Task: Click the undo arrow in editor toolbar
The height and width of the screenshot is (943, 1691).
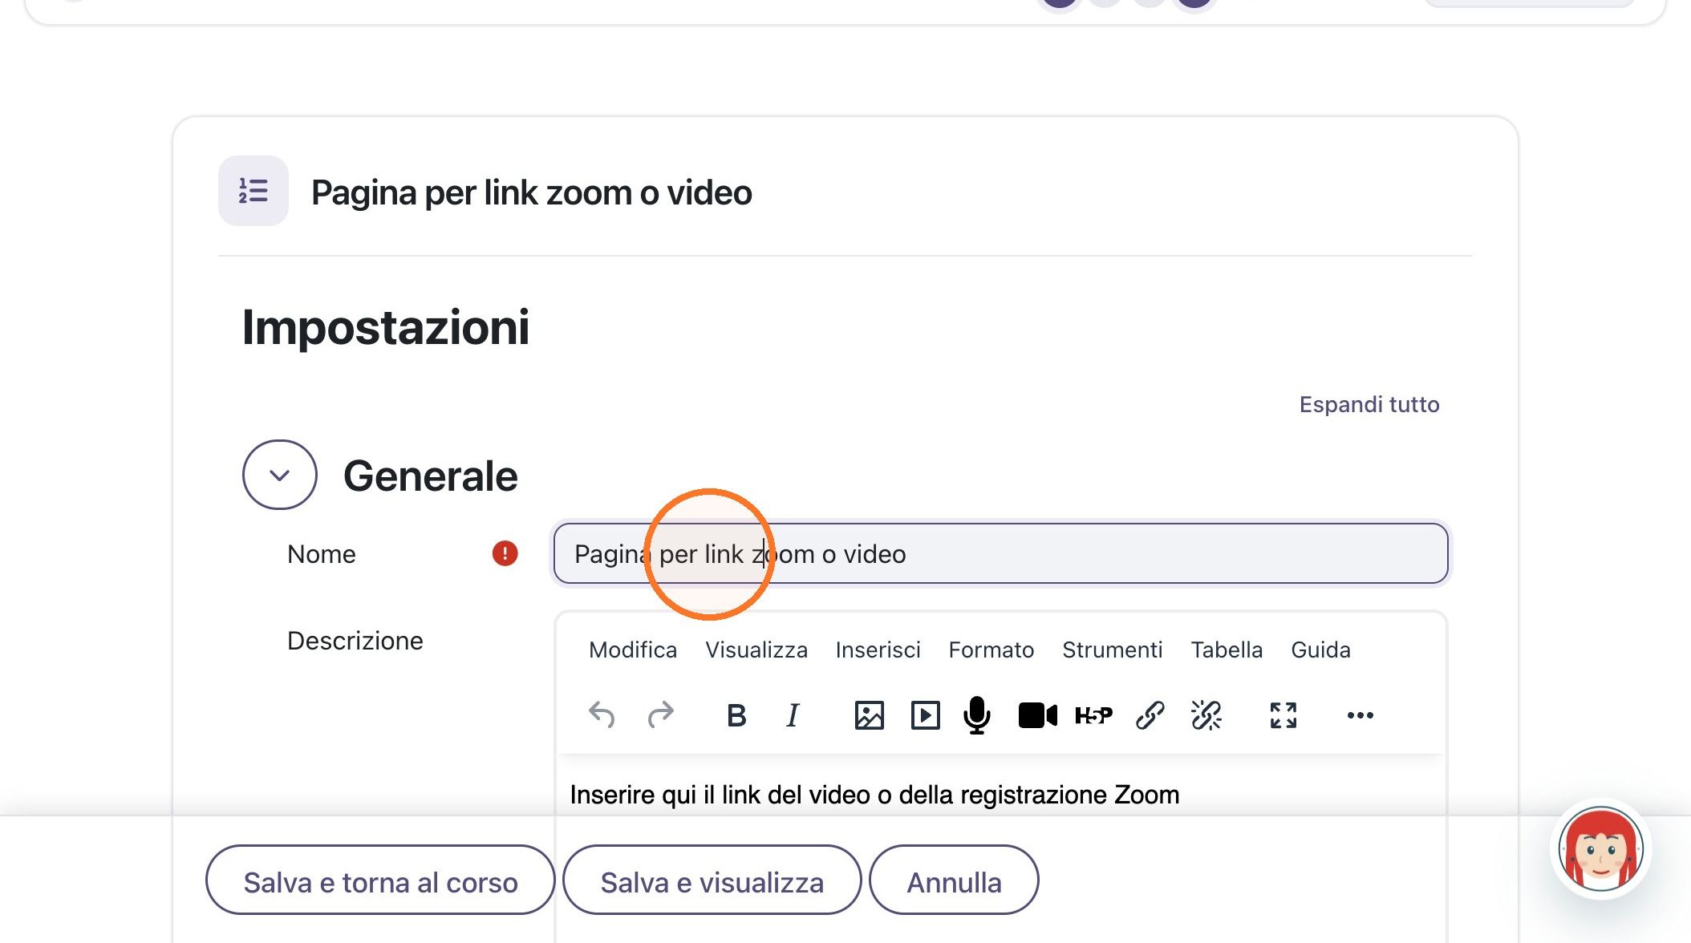Action: click(x=602, y=714)
